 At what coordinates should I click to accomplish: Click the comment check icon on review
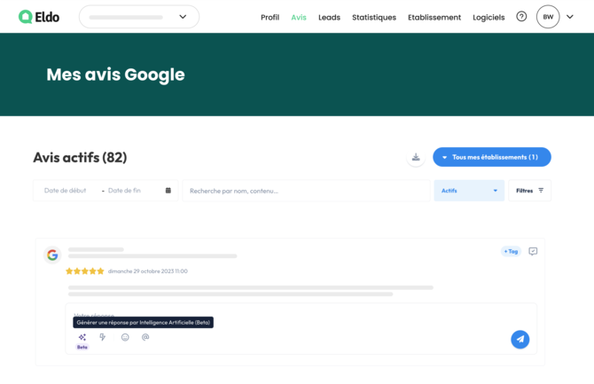point(533,251)
